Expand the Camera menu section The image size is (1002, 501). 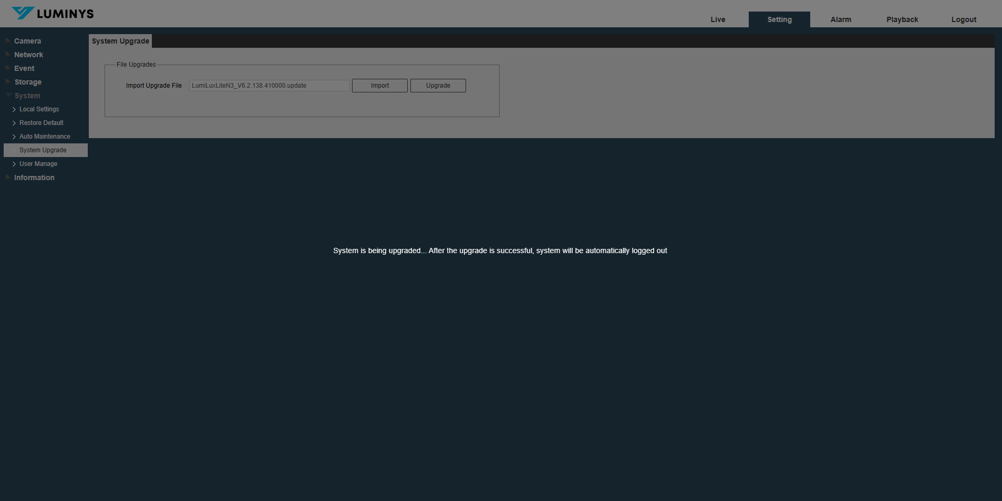point(27,41)
